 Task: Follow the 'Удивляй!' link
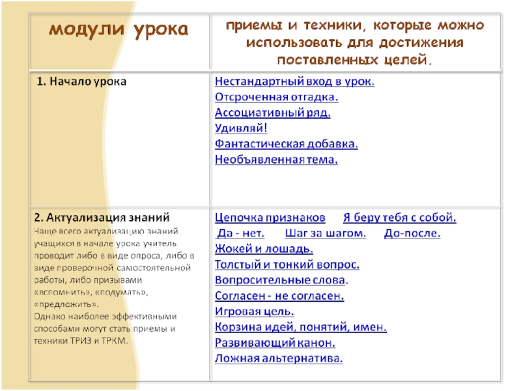pos(241,128)
